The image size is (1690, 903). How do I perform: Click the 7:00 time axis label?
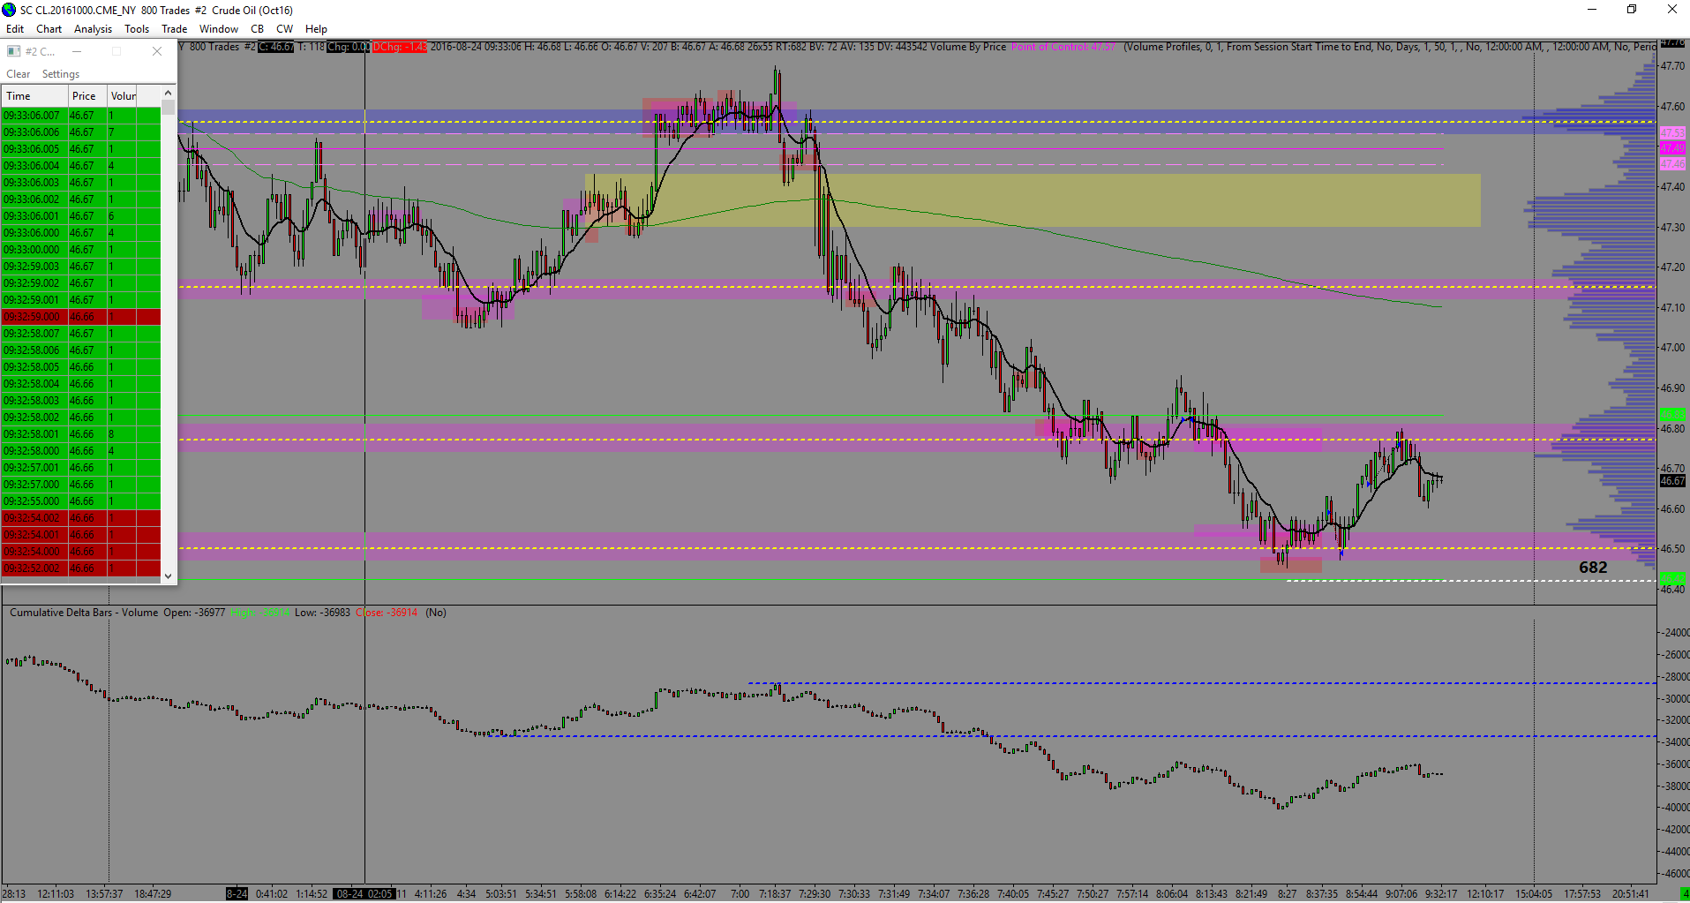click(740, 894)
